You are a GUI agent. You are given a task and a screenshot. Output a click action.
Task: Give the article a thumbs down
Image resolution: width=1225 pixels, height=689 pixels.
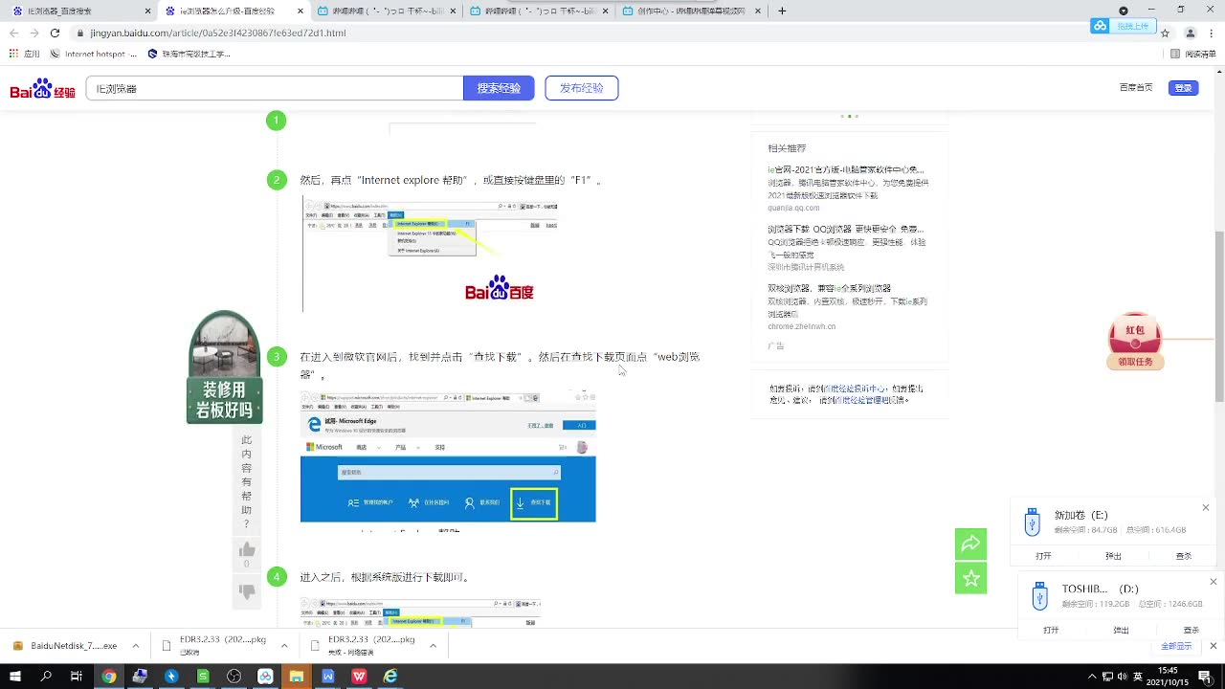[x=247, y=592]
